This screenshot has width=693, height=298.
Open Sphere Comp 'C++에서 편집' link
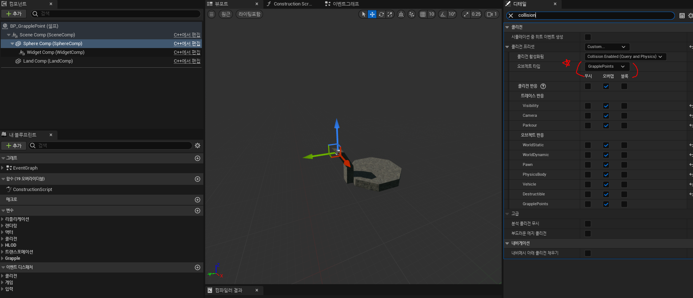point(187,44)
